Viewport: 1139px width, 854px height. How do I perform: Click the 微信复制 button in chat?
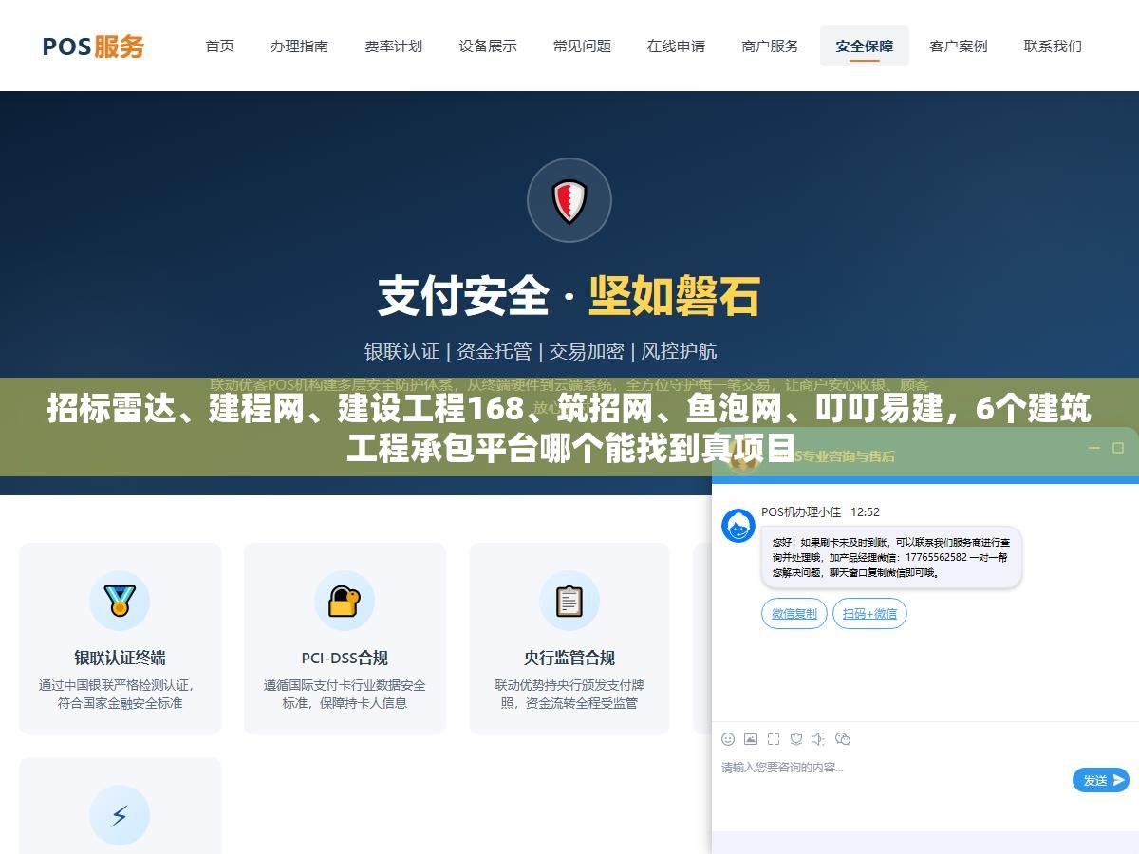click(794, 614)
